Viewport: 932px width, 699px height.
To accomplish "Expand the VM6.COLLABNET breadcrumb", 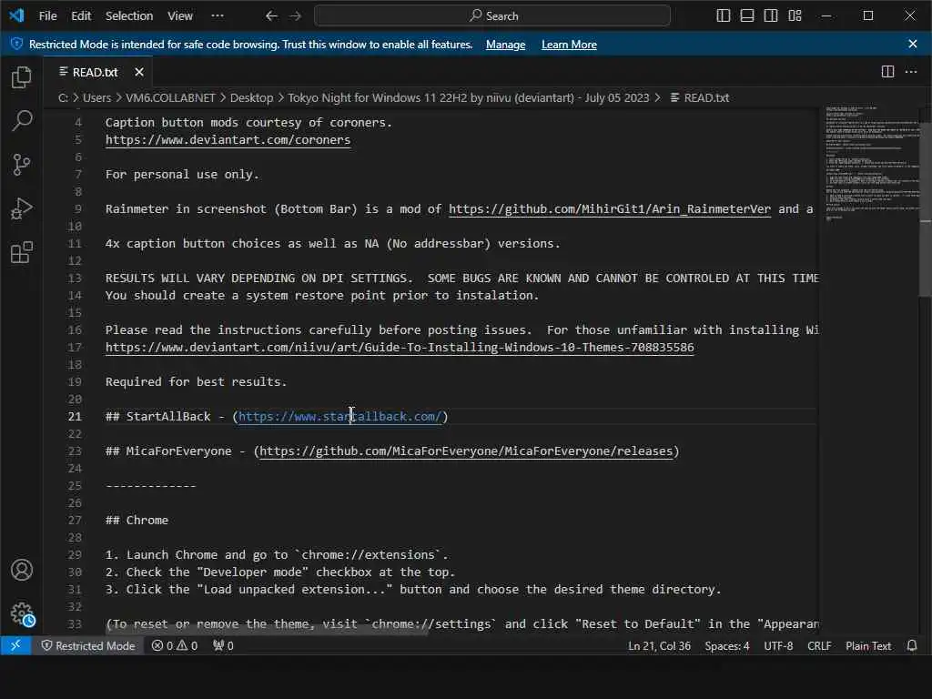I will [x=170, y=97].
